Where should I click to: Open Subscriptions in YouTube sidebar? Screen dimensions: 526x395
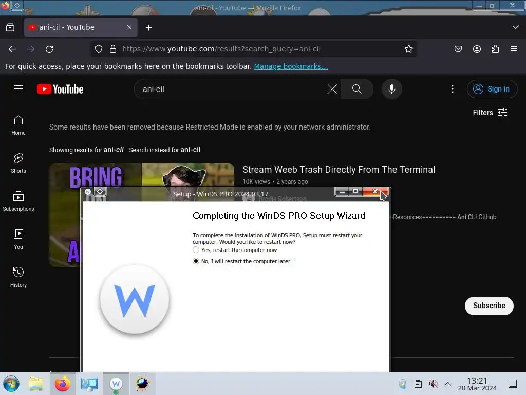coord(18,201)
